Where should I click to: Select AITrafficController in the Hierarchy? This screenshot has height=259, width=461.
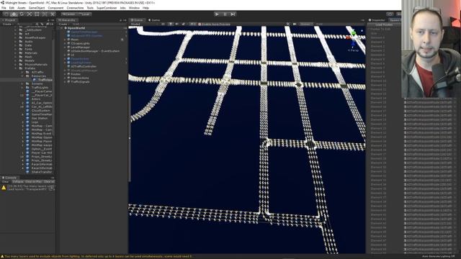84,66
